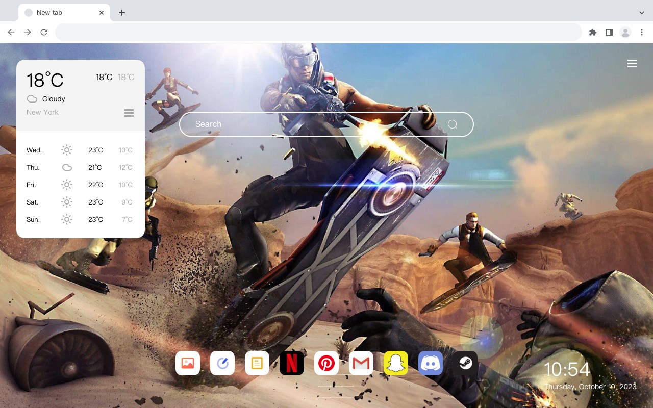
Task: Open the page hamburger menu at top right
Action: tap(632, 64)
